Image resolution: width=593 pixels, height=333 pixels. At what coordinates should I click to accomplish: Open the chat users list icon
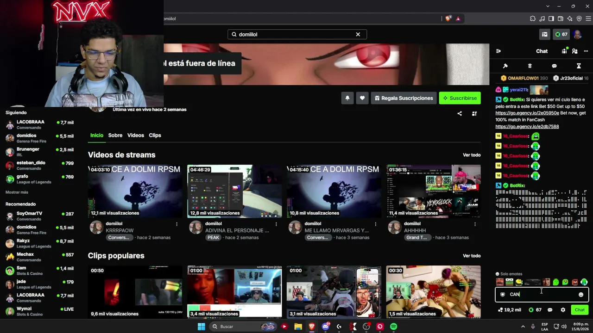tap(575, 51)
